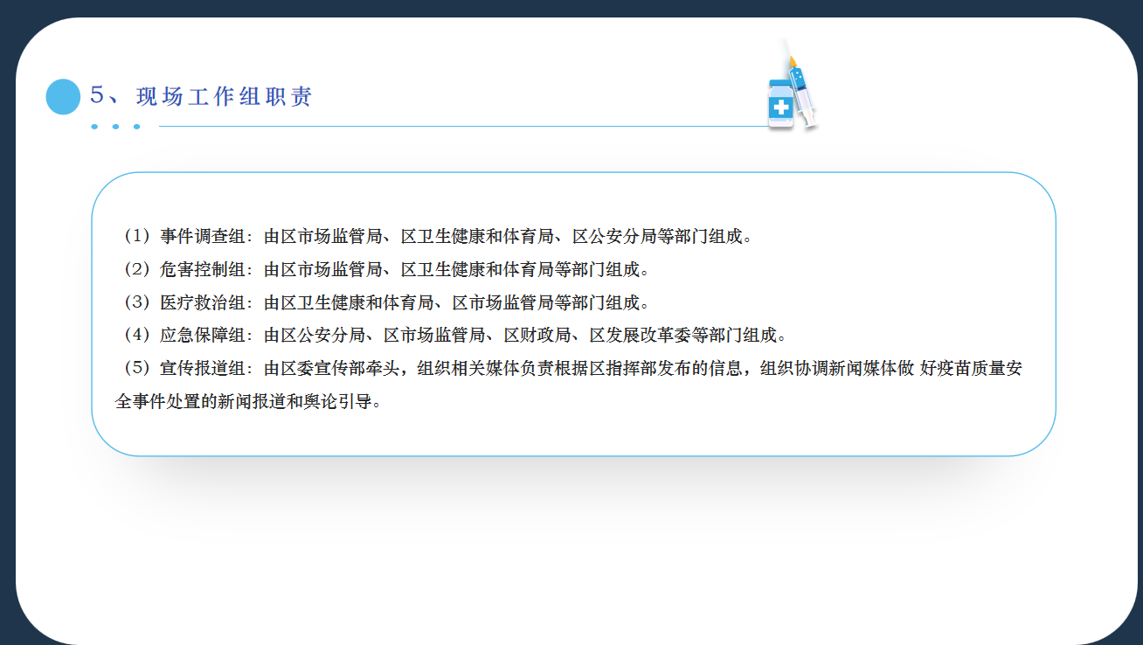Select the title text 现场工作组职责

(225, 97)
